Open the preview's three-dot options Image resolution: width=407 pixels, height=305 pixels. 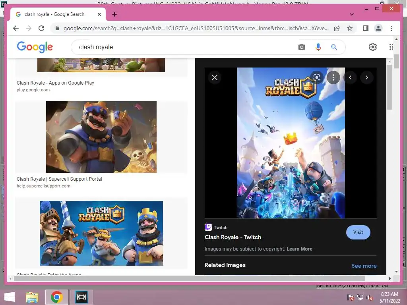point(333,77)
